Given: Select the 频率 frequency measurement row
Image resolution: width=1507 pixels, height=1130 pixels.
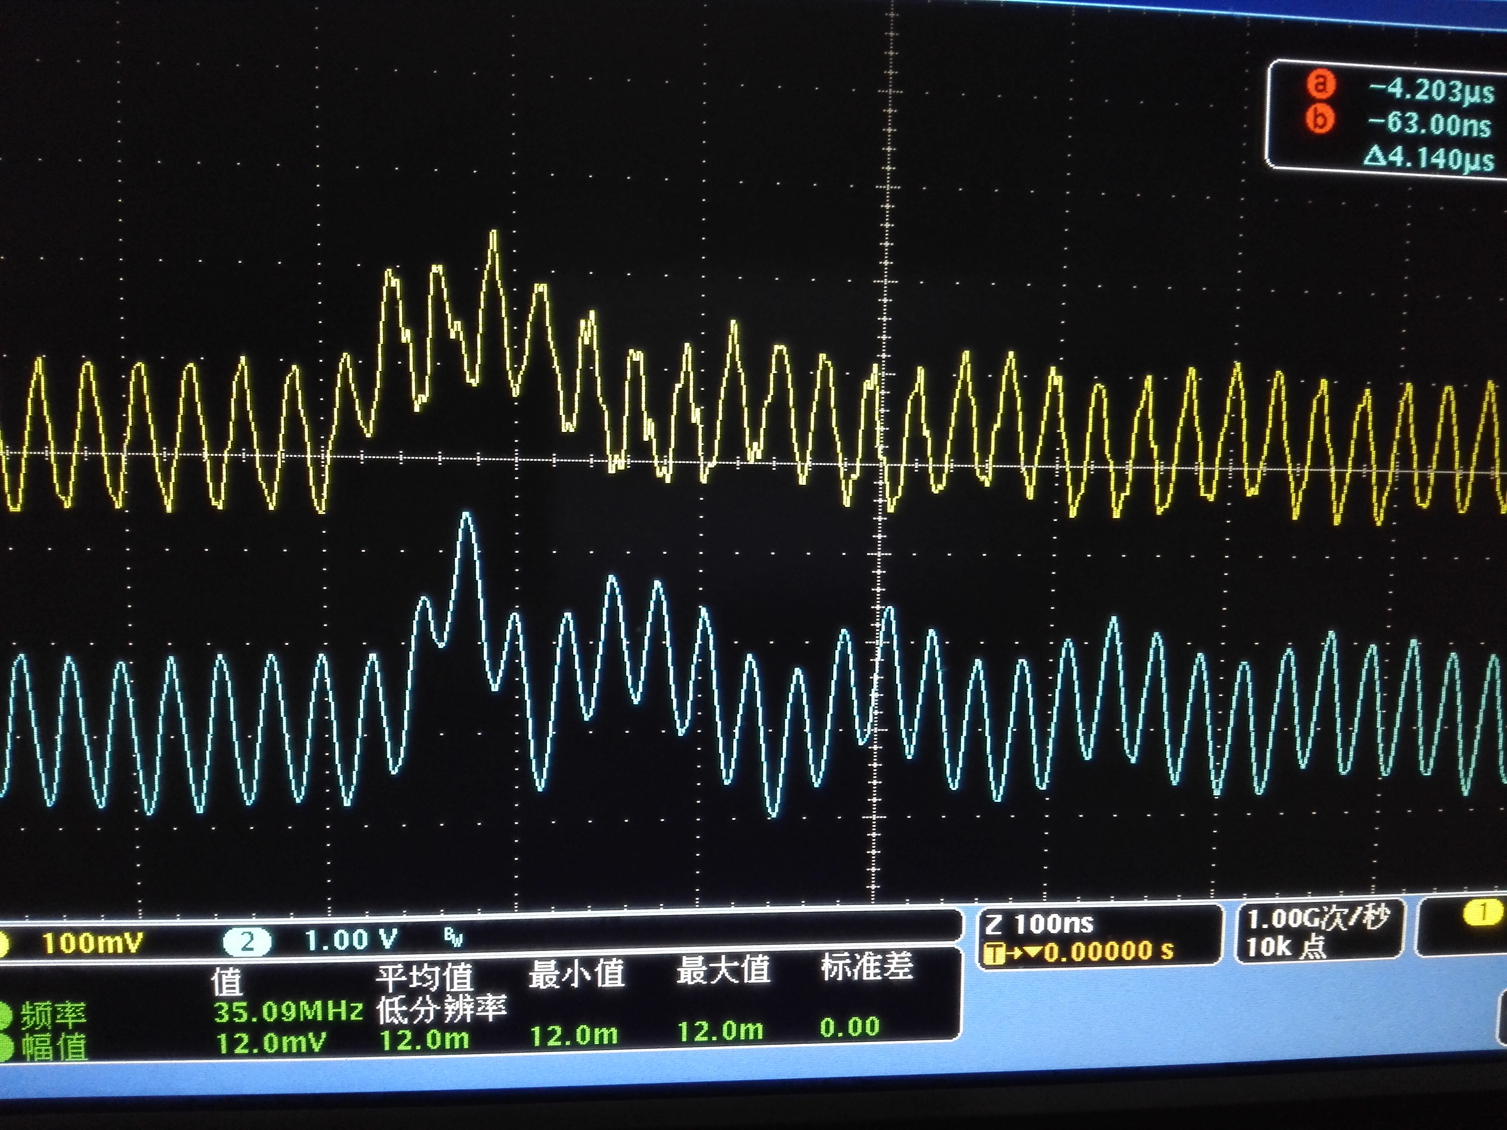Looking at the screenshot, I should coord(53,1016).
